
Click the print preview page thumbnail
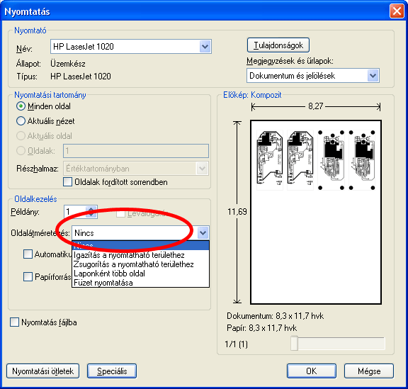coord(316,212)
